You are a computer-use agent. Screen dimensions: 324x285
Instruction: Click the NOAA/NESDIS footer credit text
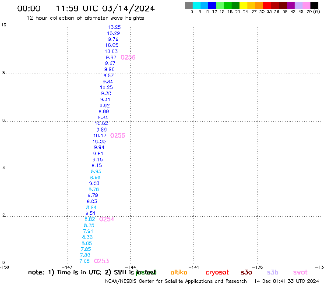coord(176,281)
